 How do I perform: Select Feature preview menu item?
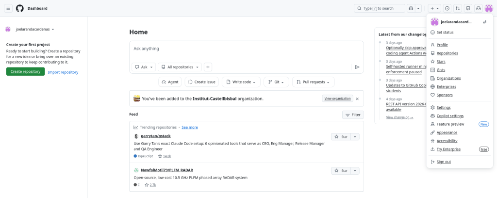click(x=450, y=124)
